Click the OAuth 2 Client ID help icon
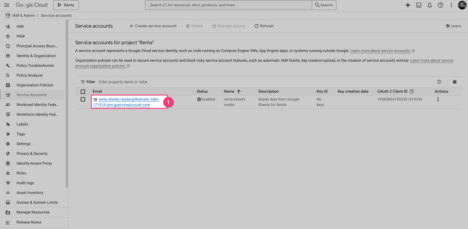The image size is (468, 229). (412, 91)
